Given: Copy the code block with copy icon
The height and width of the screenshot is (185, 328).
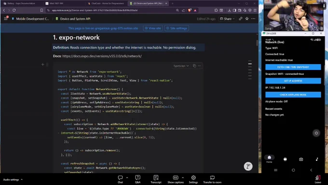Looking at the screenshot, I should click(x=194, y=66).
